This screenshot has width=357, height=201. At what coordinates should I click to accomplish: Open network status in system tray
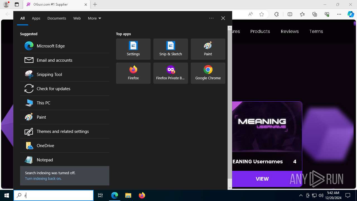(314, 195)
